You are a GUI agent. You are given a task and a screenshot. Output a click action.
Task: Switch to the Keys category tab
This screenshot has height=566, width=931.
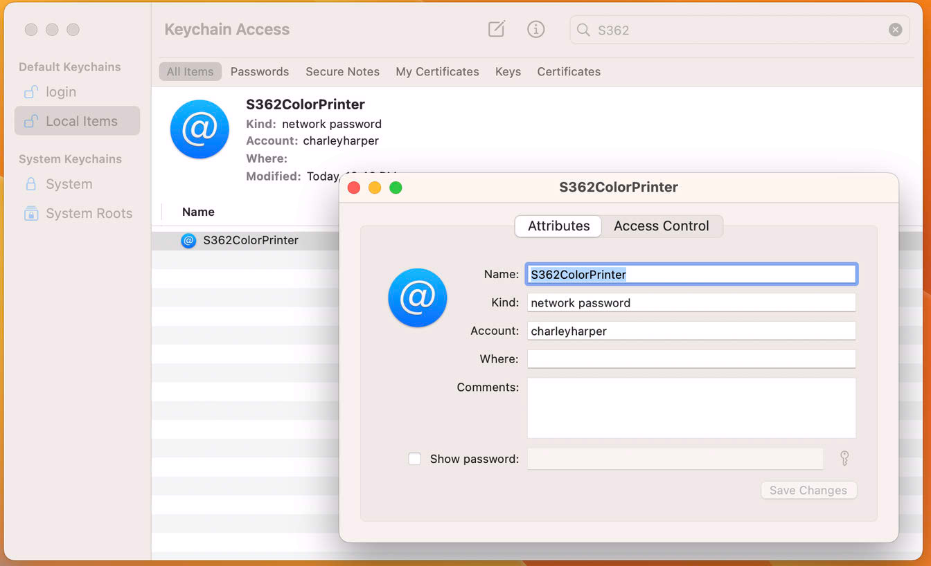click(x=508, y=71)
